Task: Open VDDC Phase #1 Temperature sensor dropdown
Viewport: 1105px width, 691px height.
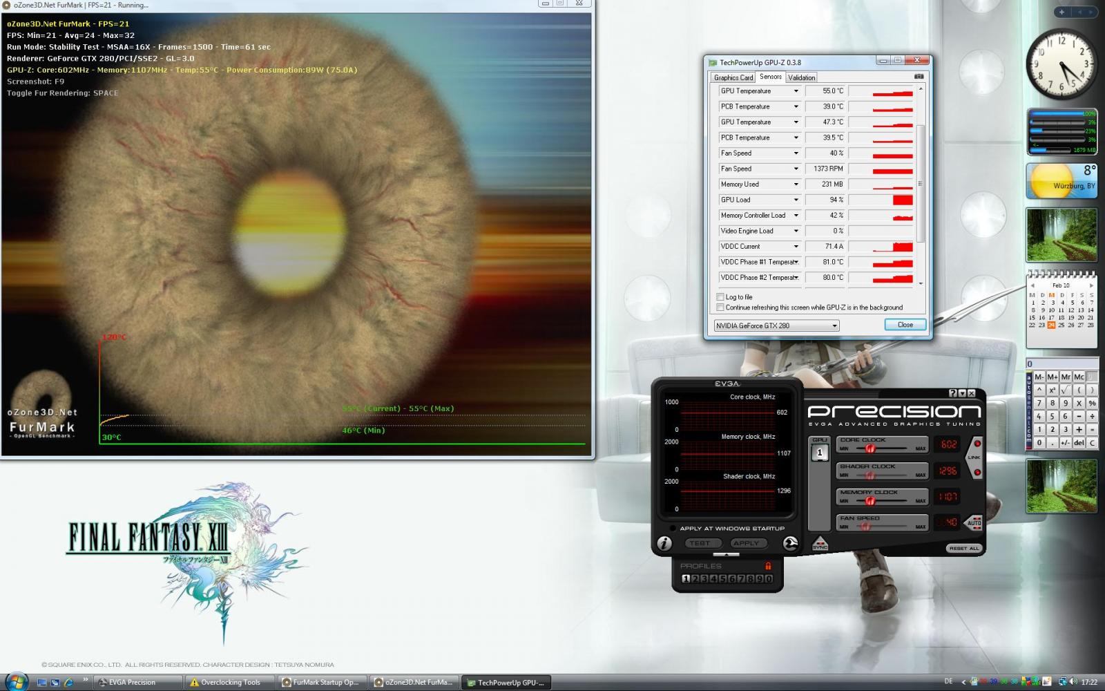Action: [x=796, y=262]
